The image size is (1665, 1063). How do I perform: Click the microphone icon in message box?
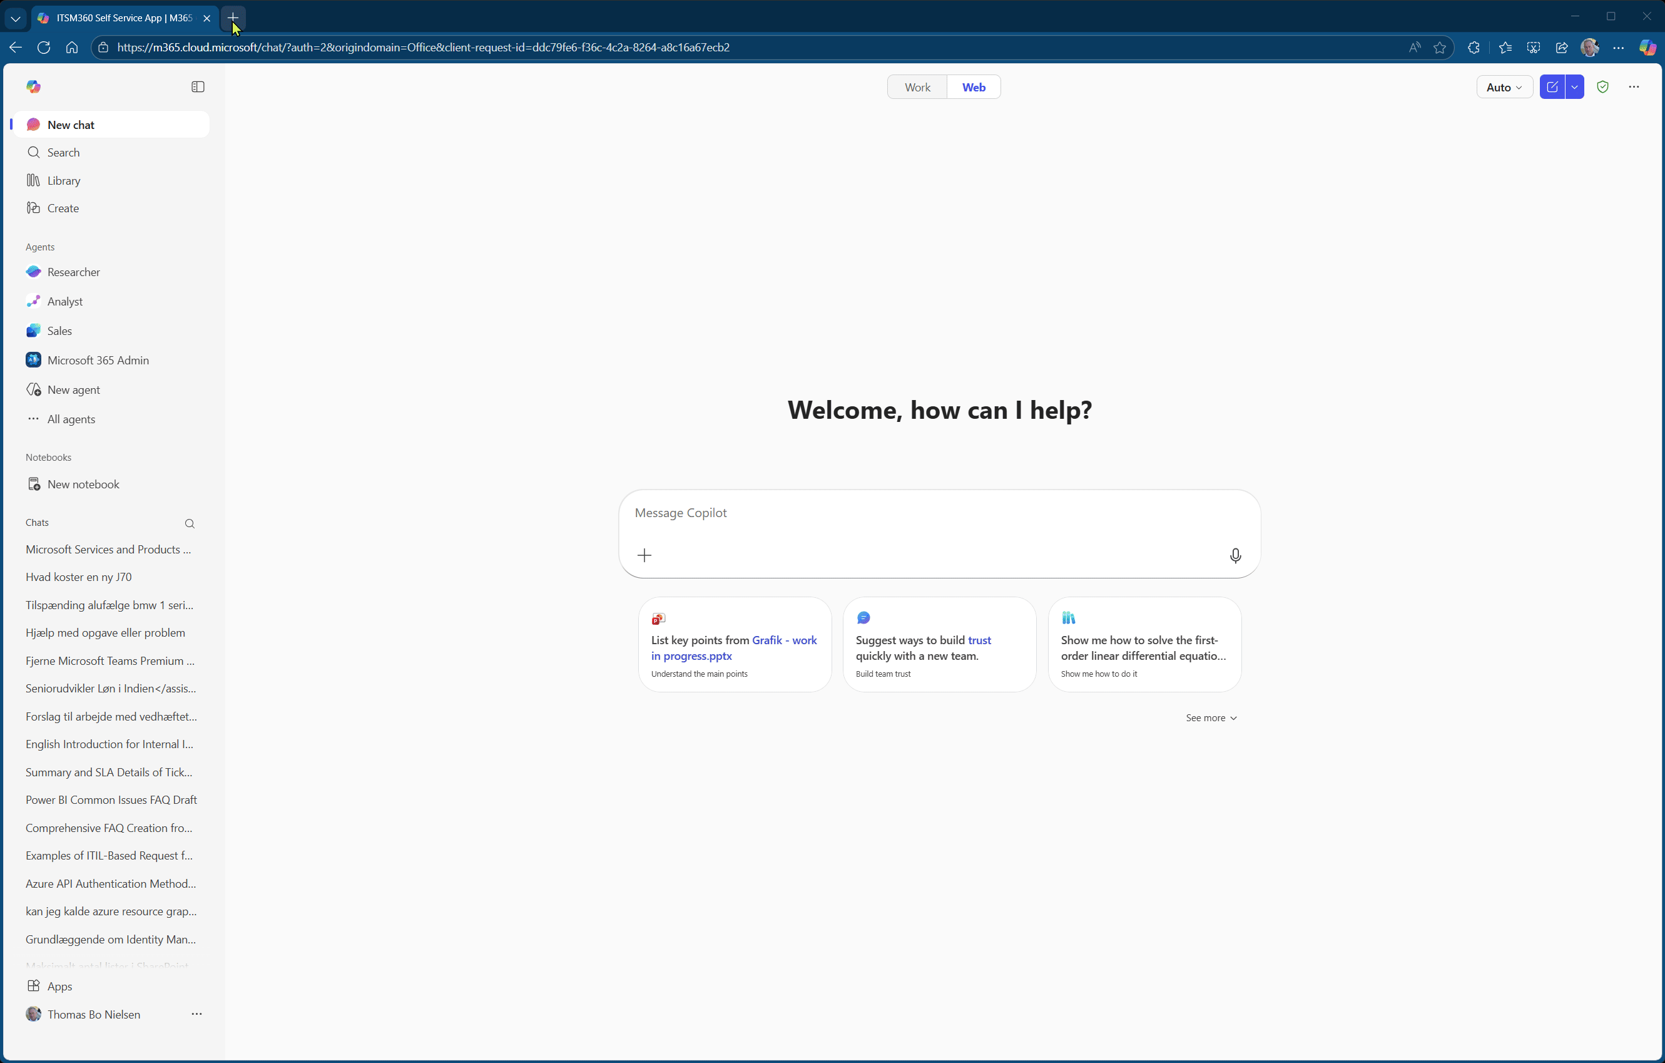(1235, 555)
